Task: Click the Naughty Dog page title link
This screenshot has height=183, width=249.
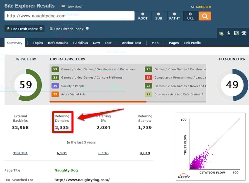Action: click(66, 170)
